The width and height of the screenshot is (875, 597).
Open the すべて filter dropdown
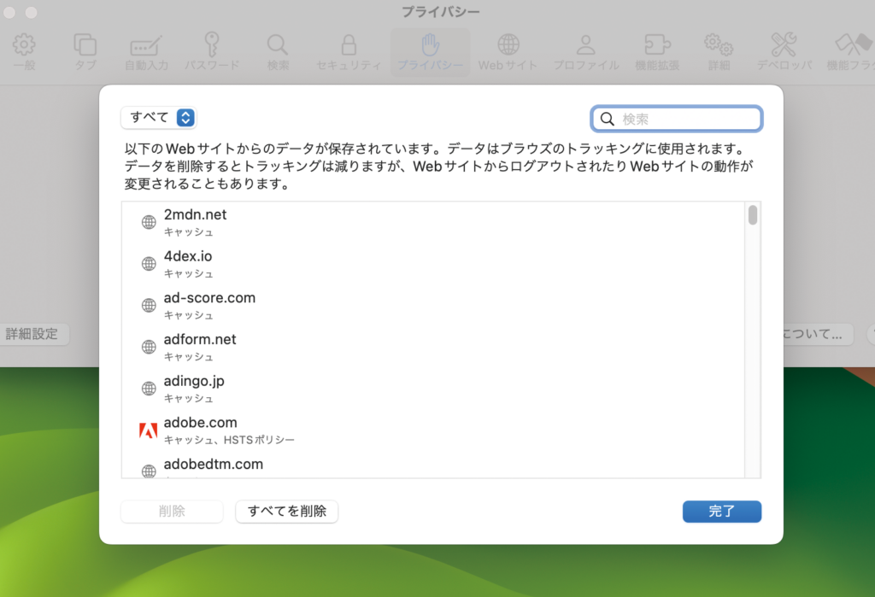point(158,117)
